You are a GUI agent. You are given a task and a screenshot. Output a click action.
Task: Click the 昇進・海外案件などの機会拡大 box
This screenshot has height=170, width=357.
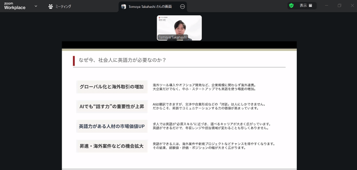(x=112, y=146)
